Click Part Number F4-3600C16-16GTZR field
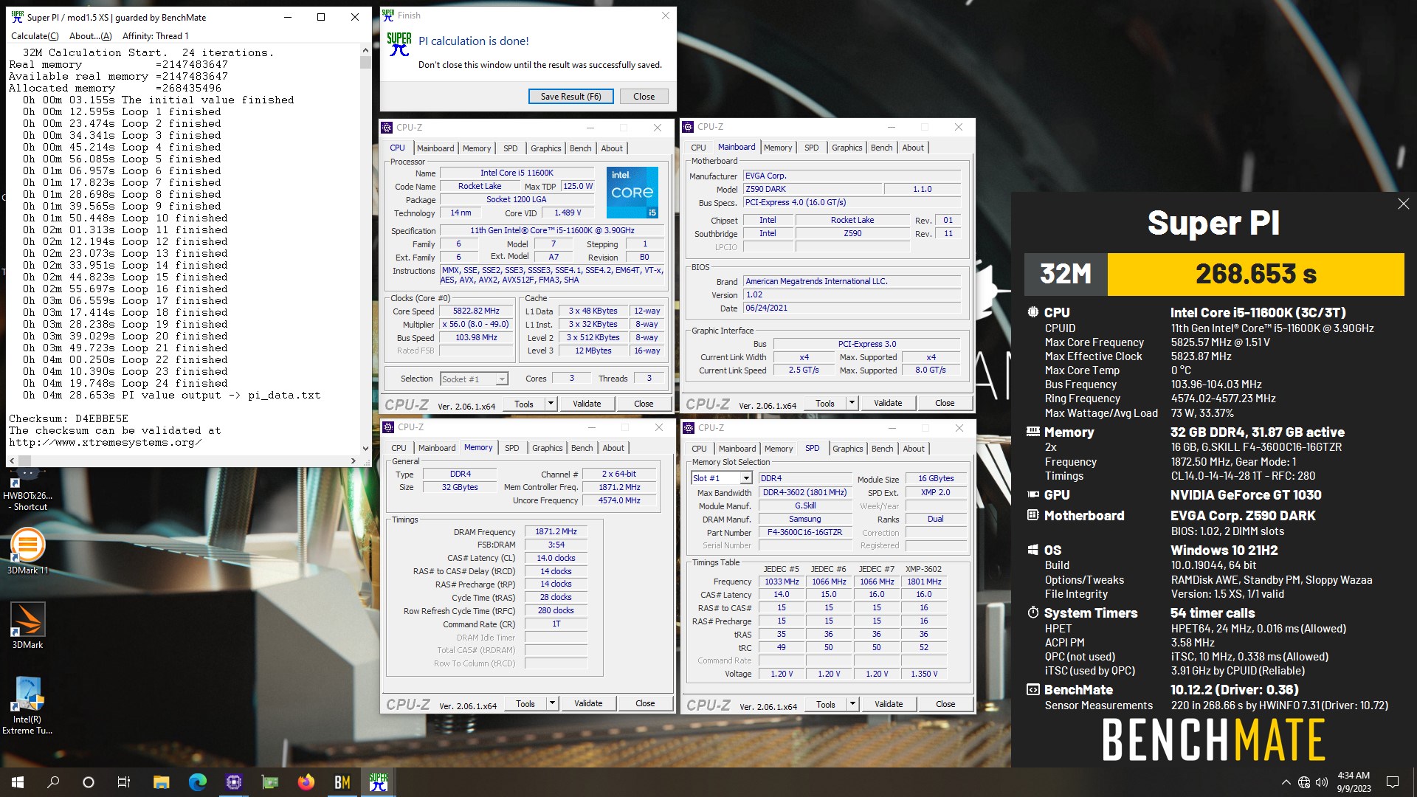Image resolution: width=1417 pixels, height=797 pixels. coord(804,532)
